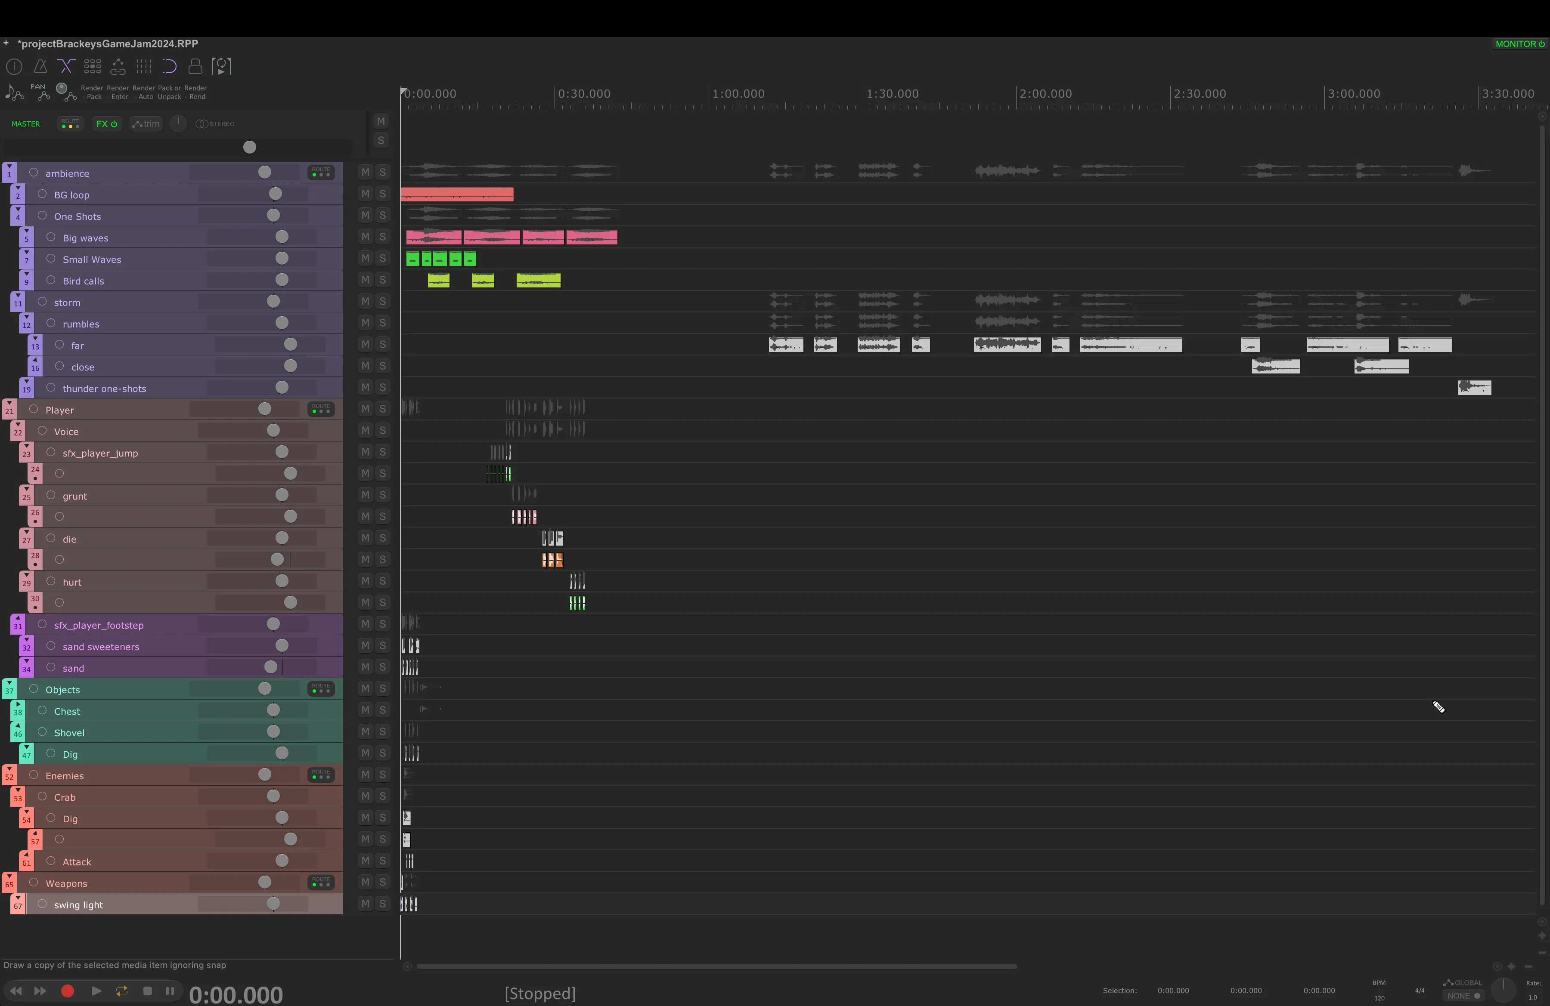The image size is (1550, 1006).
Task: Toggle the grid lines toolbar icon
Action: [143, 66]
